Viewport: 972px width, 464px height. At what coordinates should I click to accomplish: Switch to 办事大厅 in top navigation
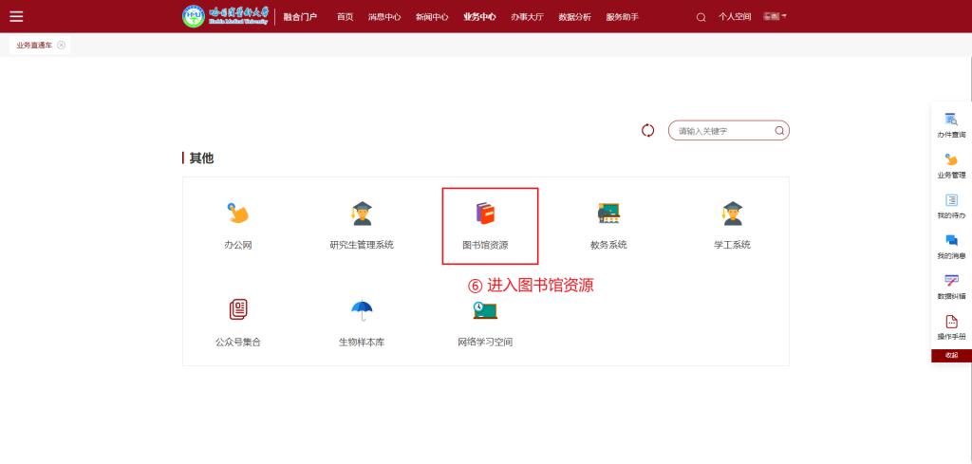pos(527,17)
